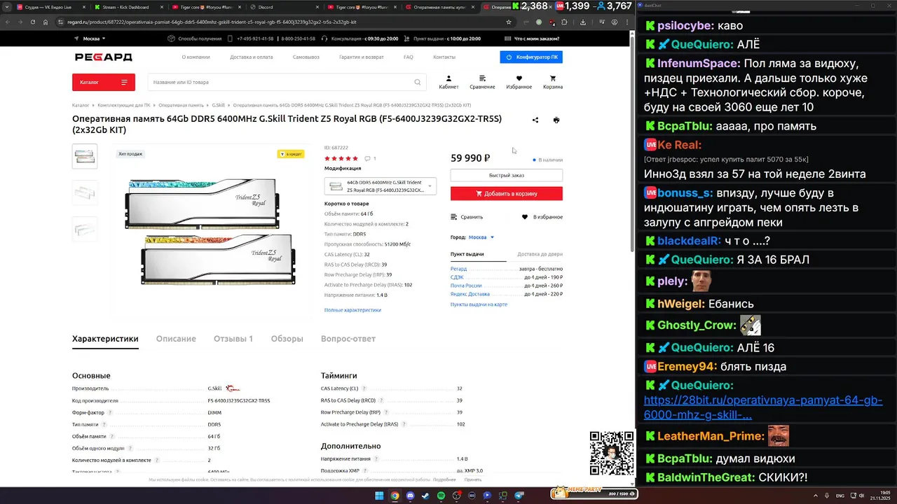Open the Сравнение comparison icon in header
Screen dimensions: 897x504
point(482,82)
